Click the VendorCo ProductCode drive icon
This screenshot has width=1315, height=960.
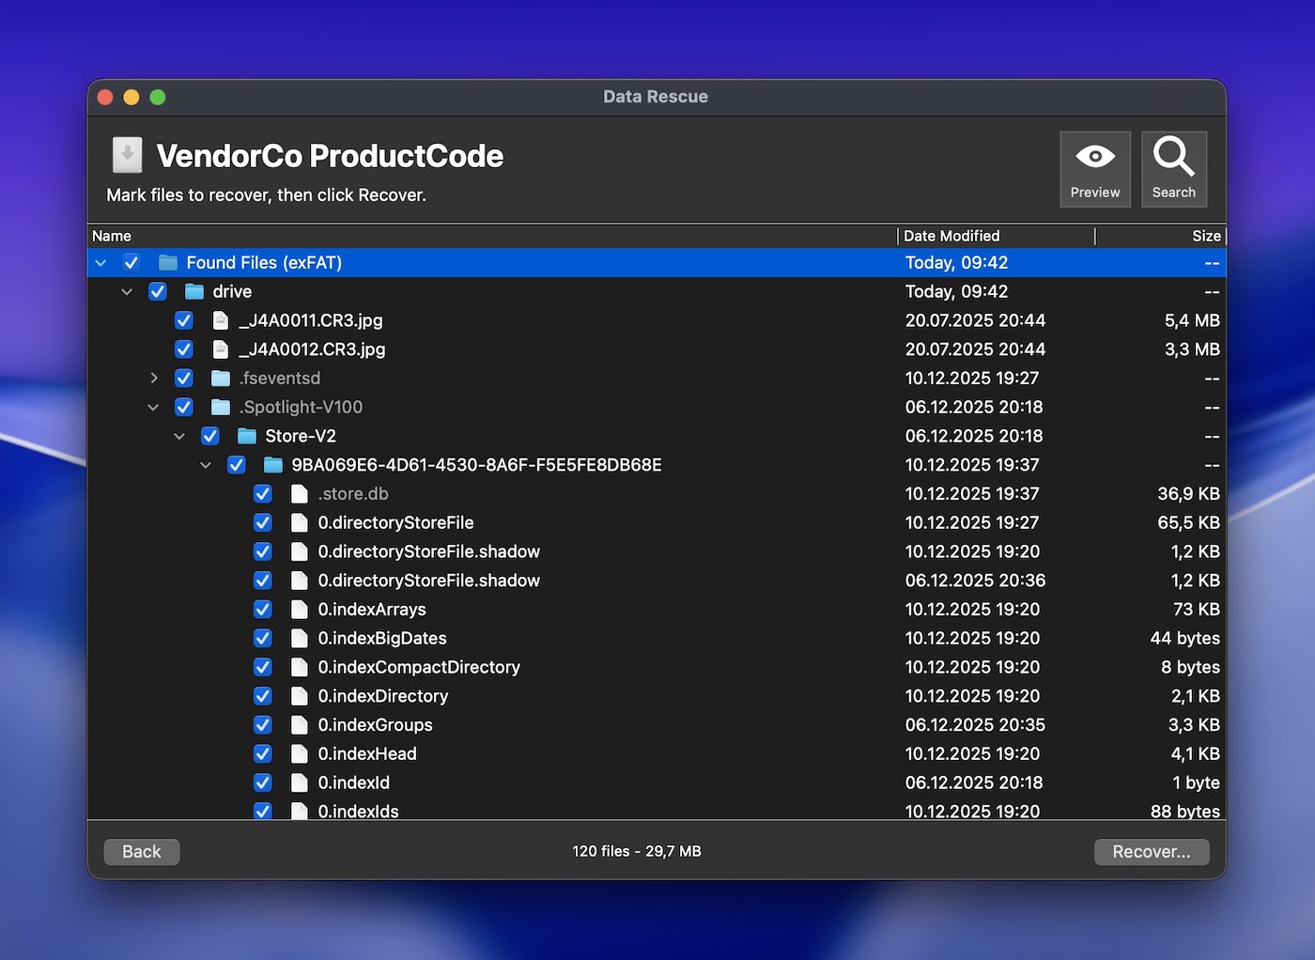coord(127,156)
